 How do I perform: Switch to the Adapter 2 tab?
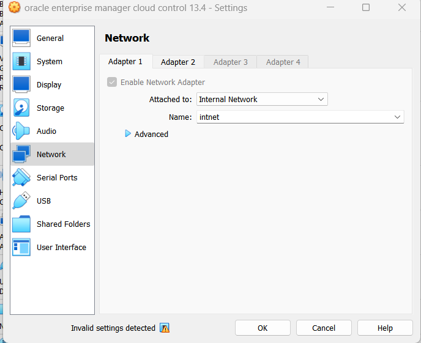(178, 62)
